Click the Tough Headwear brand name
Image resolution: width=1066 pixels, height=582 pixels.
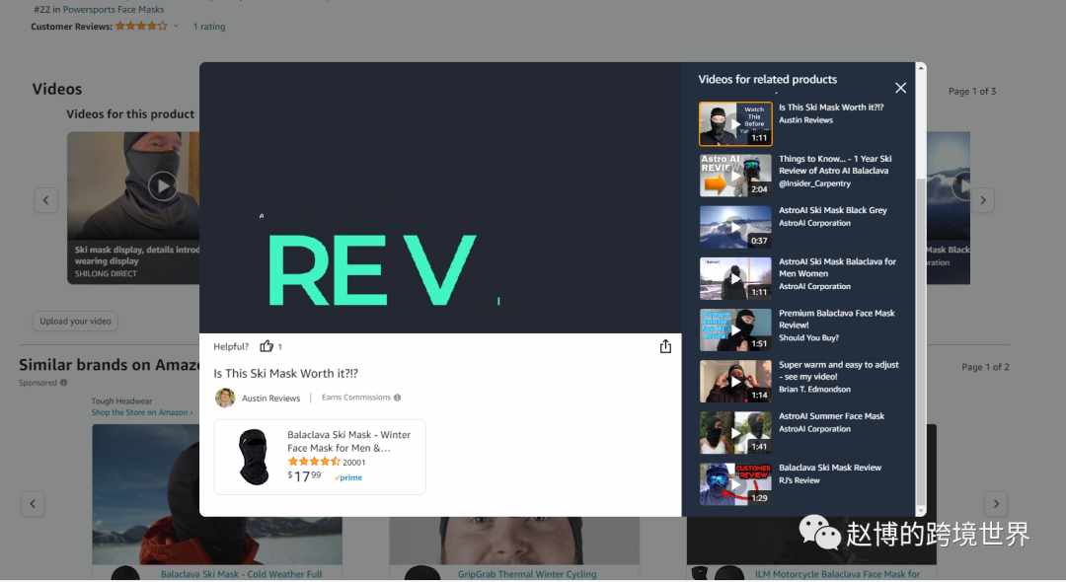click(121, 401)
